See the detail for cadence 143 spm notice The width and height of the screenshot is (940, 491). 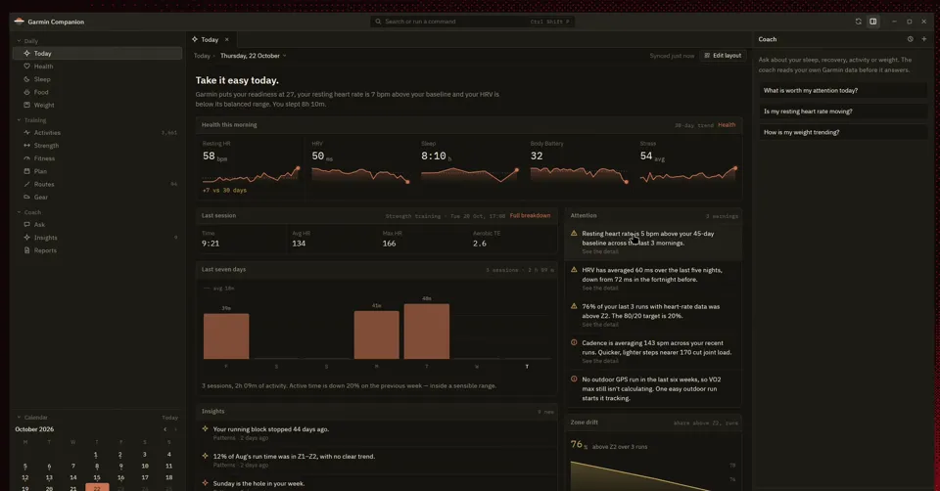(600, 361)
